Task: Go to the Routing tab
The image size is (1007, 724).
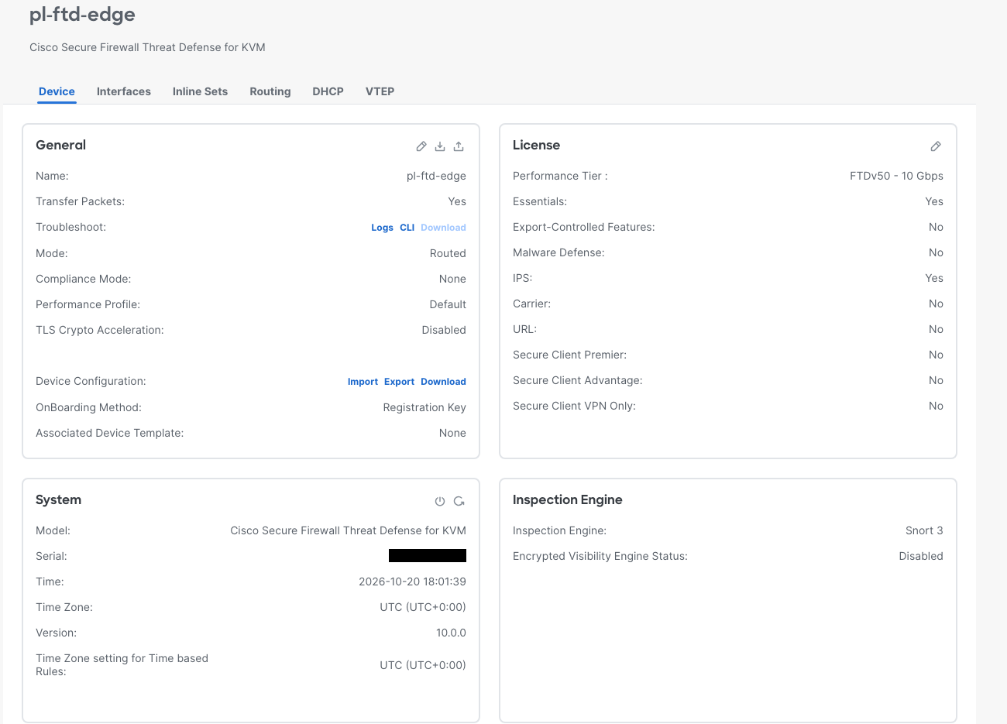Action: pos(270,91)
